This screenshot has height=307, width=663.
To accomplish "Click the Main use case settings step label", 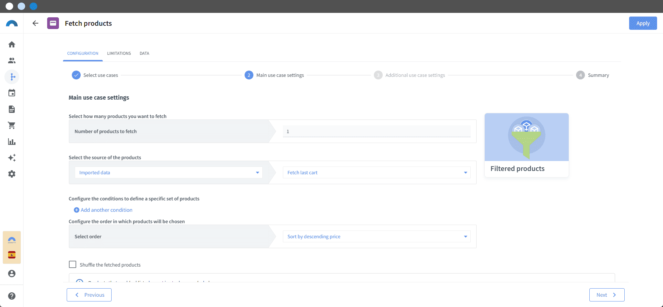I will 280,75.
